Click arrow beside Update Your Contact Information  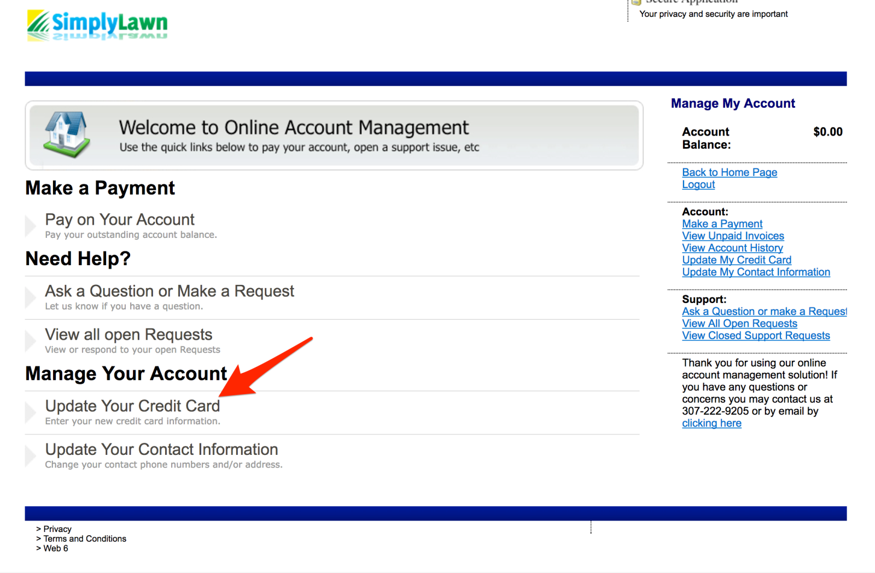31,456
